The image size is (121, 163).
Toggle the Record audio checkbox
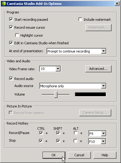[x=11, y=78]
